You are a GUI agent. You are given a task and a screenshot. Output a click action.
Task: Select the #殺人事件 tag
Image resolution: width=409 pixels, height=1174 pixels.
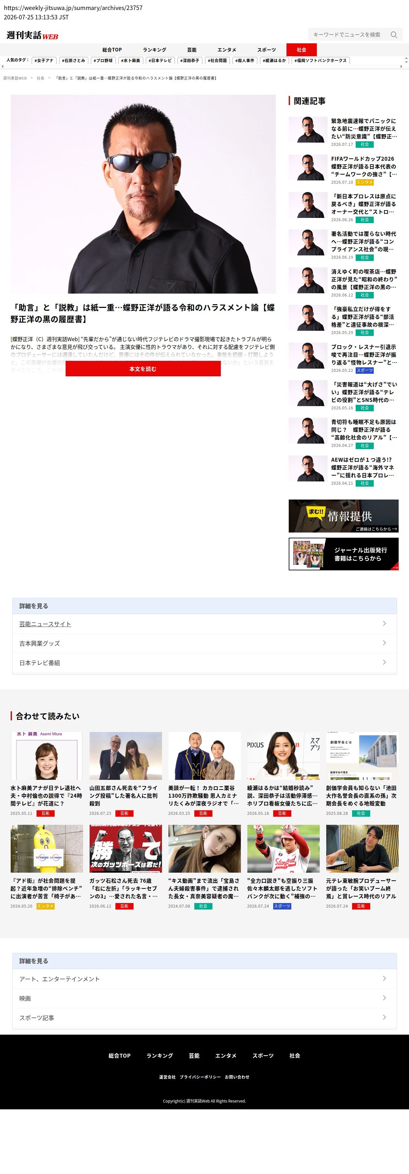tap(245, 60)
